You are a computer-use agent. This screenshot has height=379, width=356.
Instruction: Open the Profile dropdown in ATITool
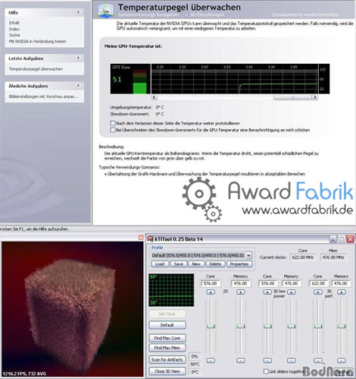point(248,255)
